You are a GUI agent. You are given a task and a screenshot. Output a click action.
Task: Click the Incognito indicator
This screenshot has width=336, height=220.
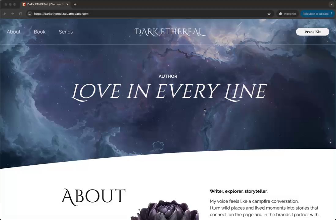(288, 14)
